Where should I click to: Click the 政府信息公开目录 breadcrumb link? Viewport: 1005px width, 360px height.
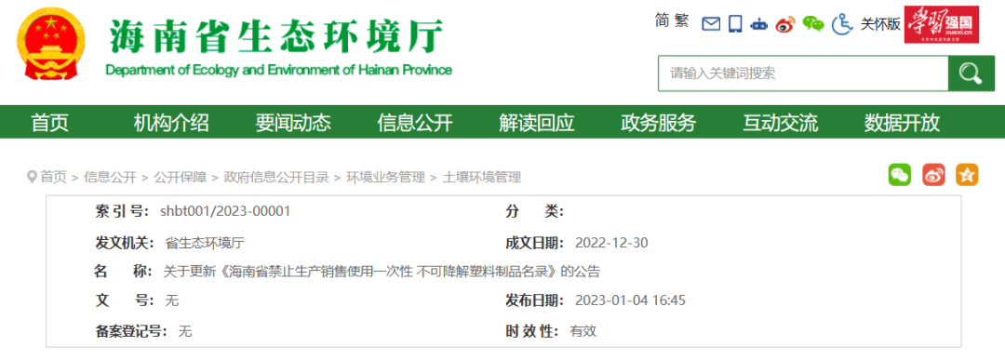click(x=276, y=178)
